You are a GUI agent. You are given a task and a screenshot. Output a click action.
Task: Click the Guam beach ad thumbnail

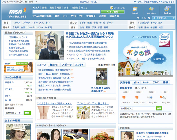click(83, 113)
